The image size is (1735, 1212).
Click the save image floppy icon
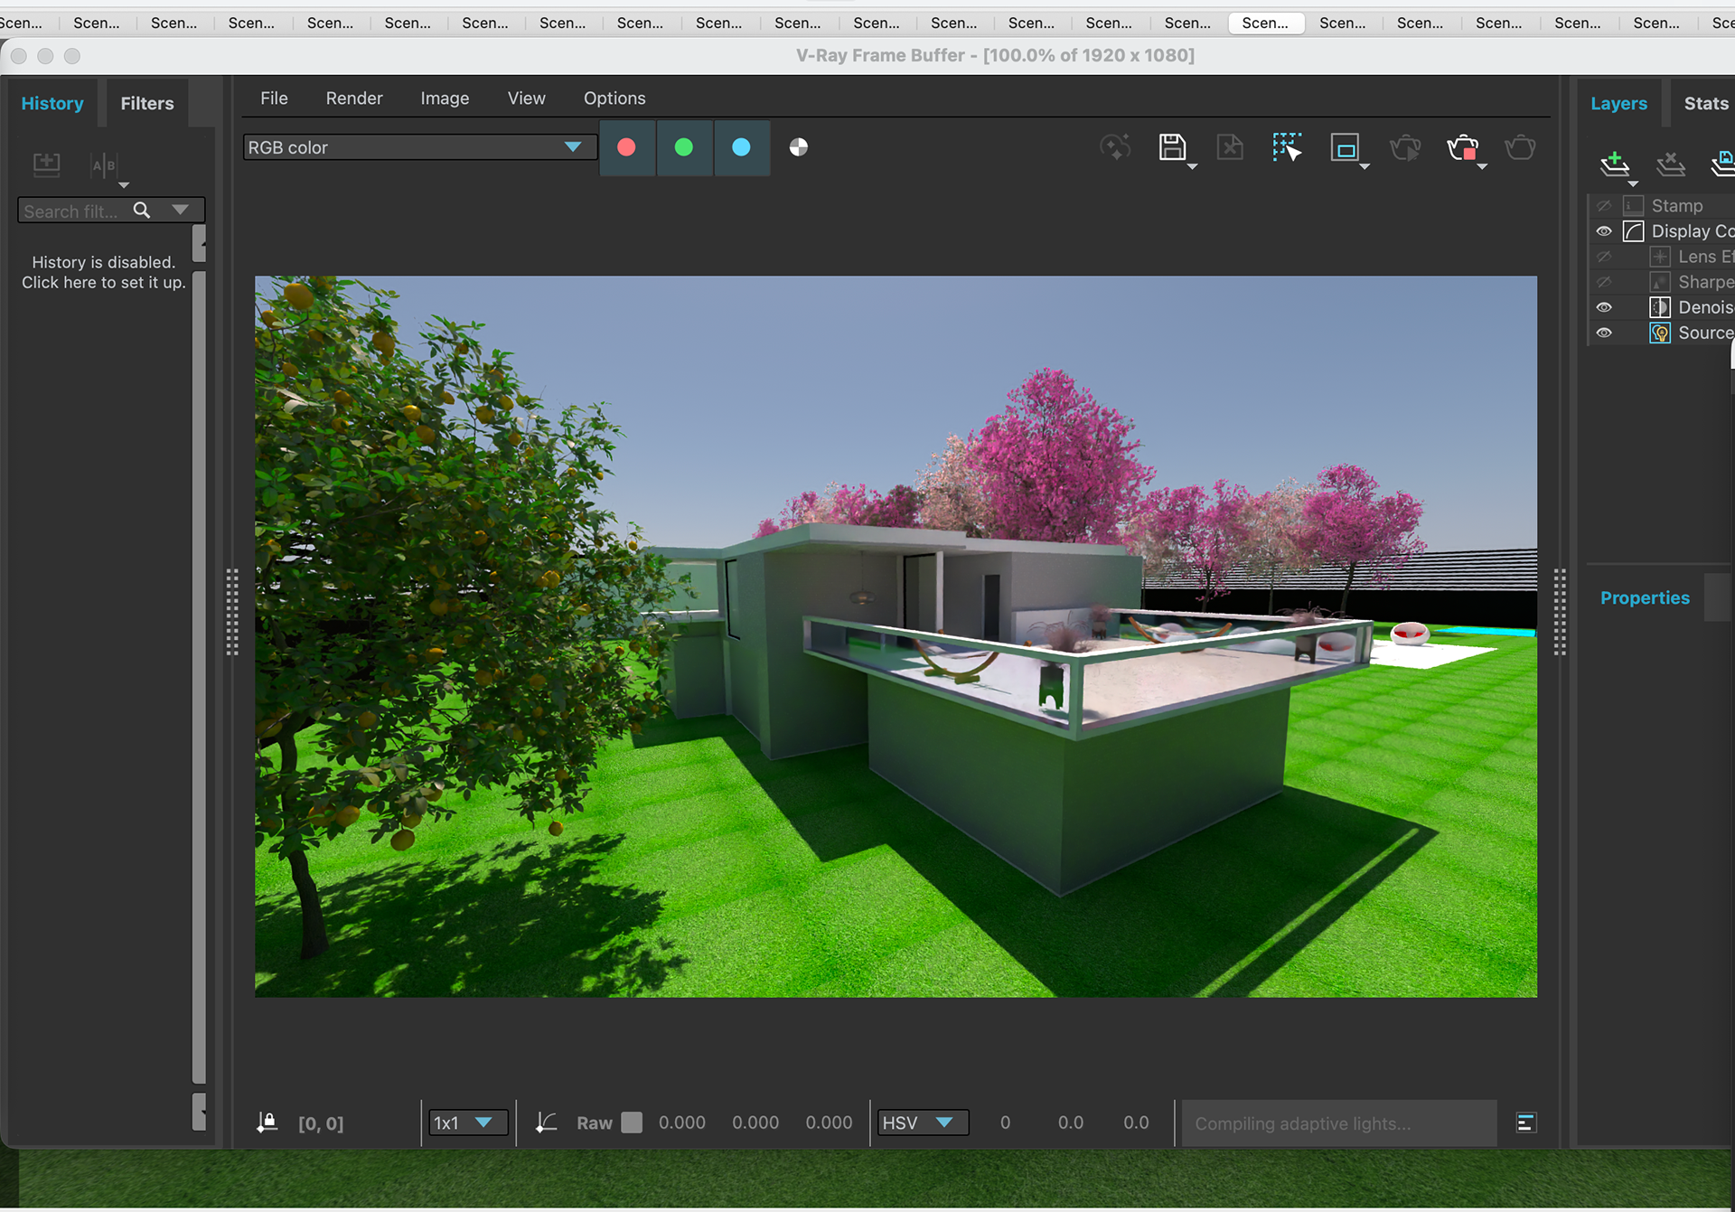point(1172,147)
